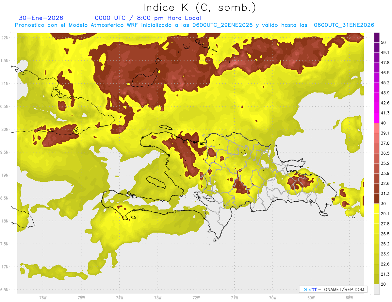Click the '45.2' colorbar value
This screenshot has height=302, width=392.
pyautogui.click(x=385, y=83)
